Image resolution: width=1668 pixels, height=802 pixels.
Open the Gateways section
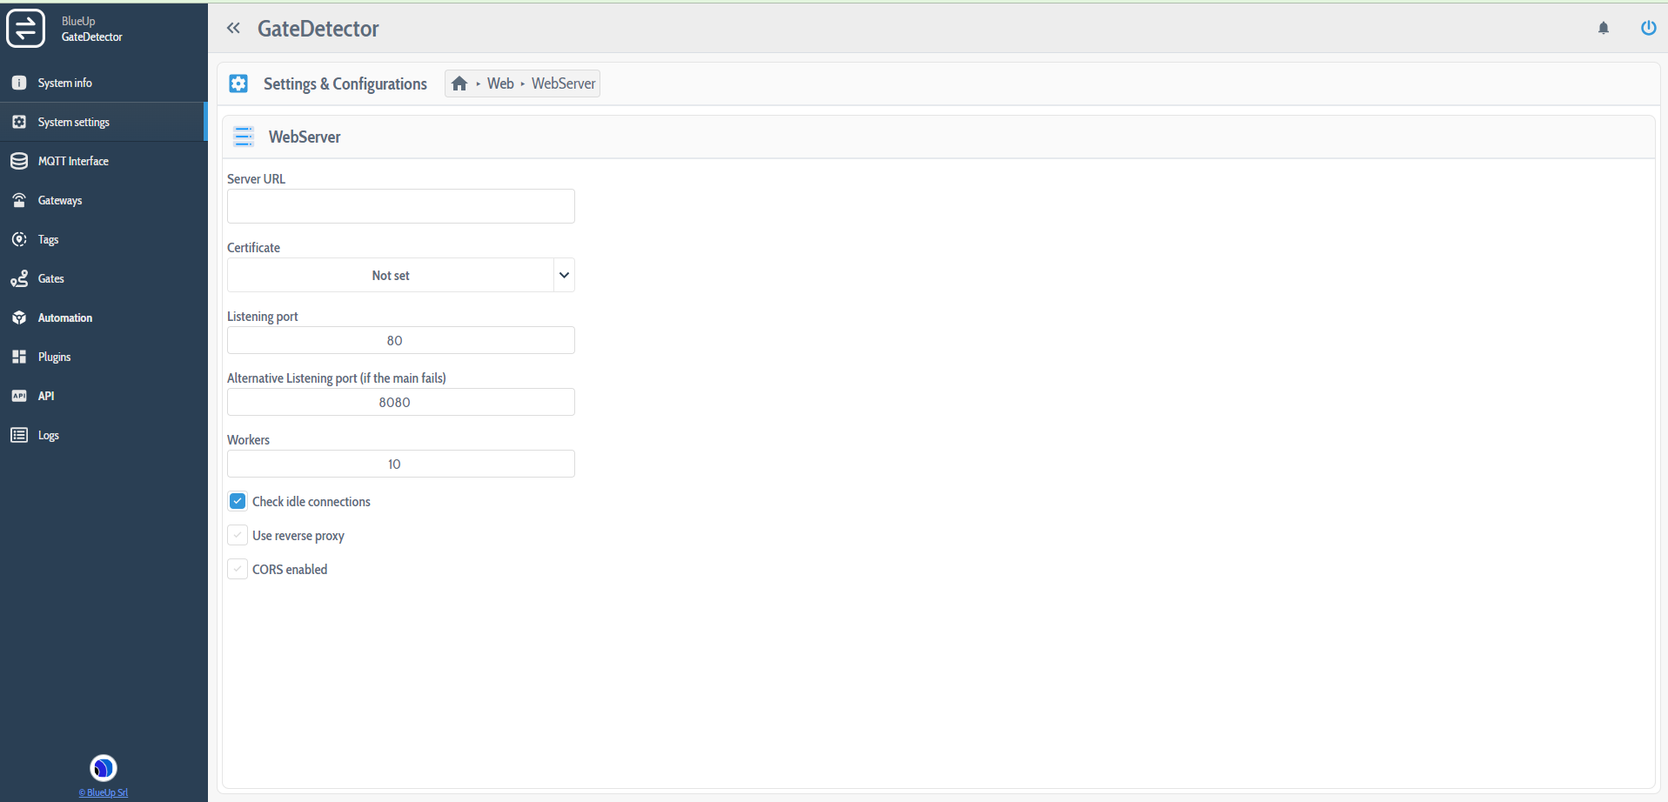(x=60, y=200)
